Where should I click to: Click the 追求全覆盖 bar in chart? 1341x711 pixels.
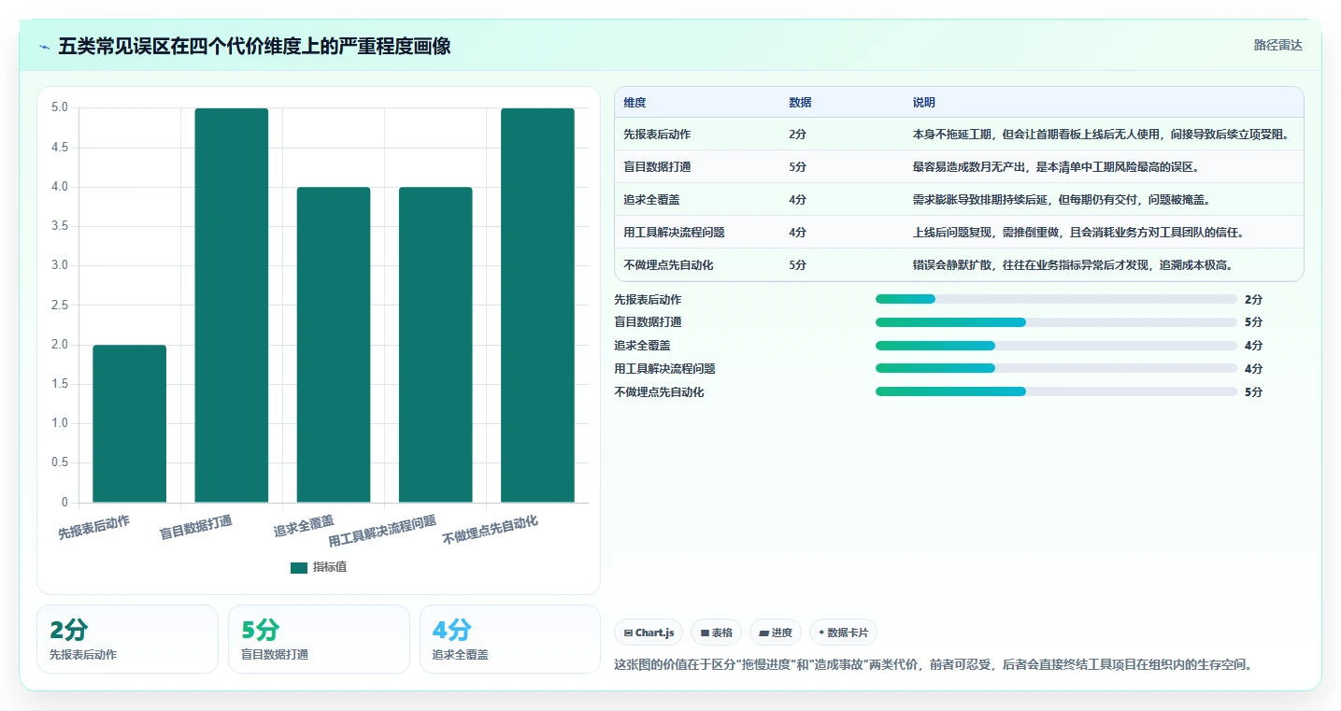click(334, 345)
